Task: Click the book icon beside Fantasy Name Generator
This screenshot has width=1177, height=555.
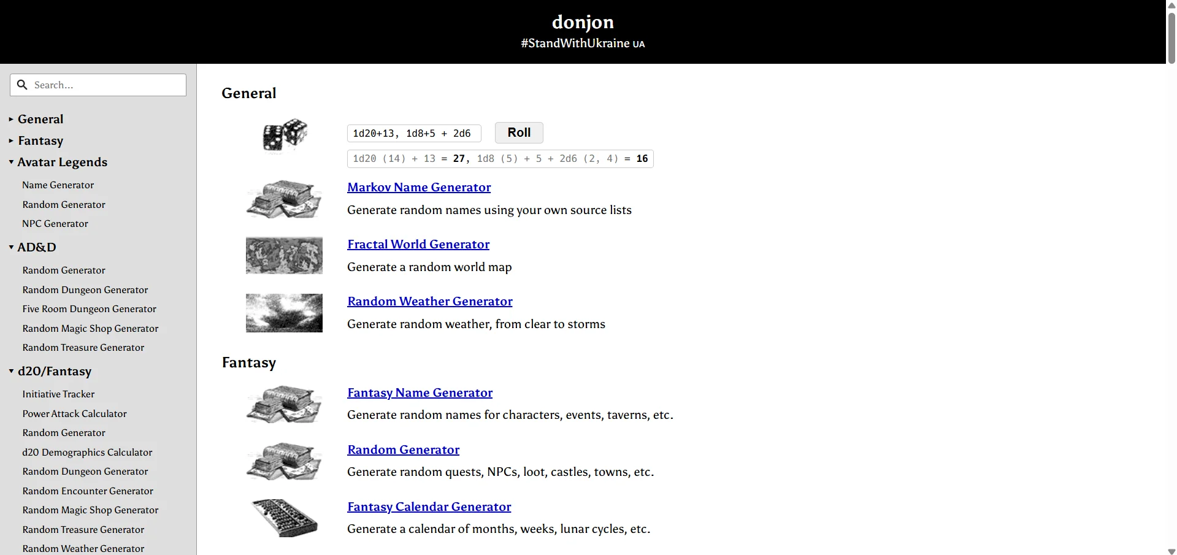Action: pyautogui.click(x=284, y=404)
